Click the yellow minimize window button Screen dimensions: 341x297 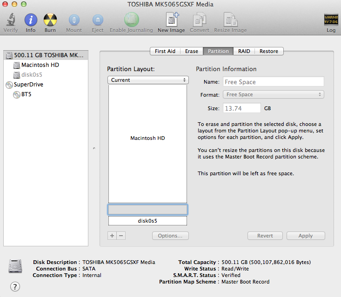tap(14, 4)
